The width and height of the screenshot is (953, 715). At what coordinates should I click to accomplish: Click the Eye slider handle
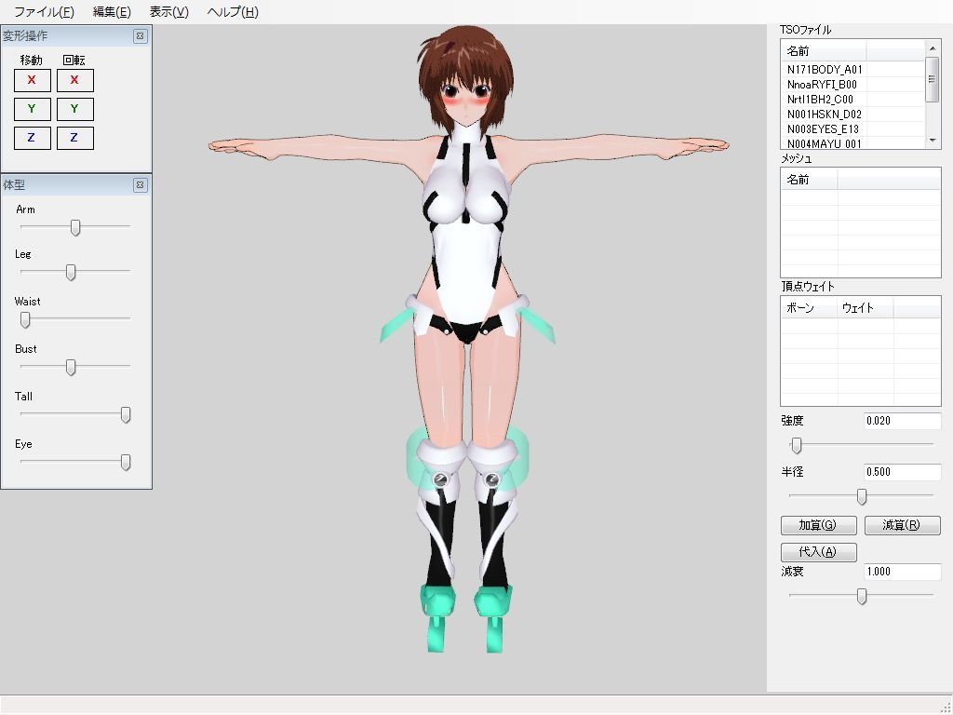(x=126, y=462)
